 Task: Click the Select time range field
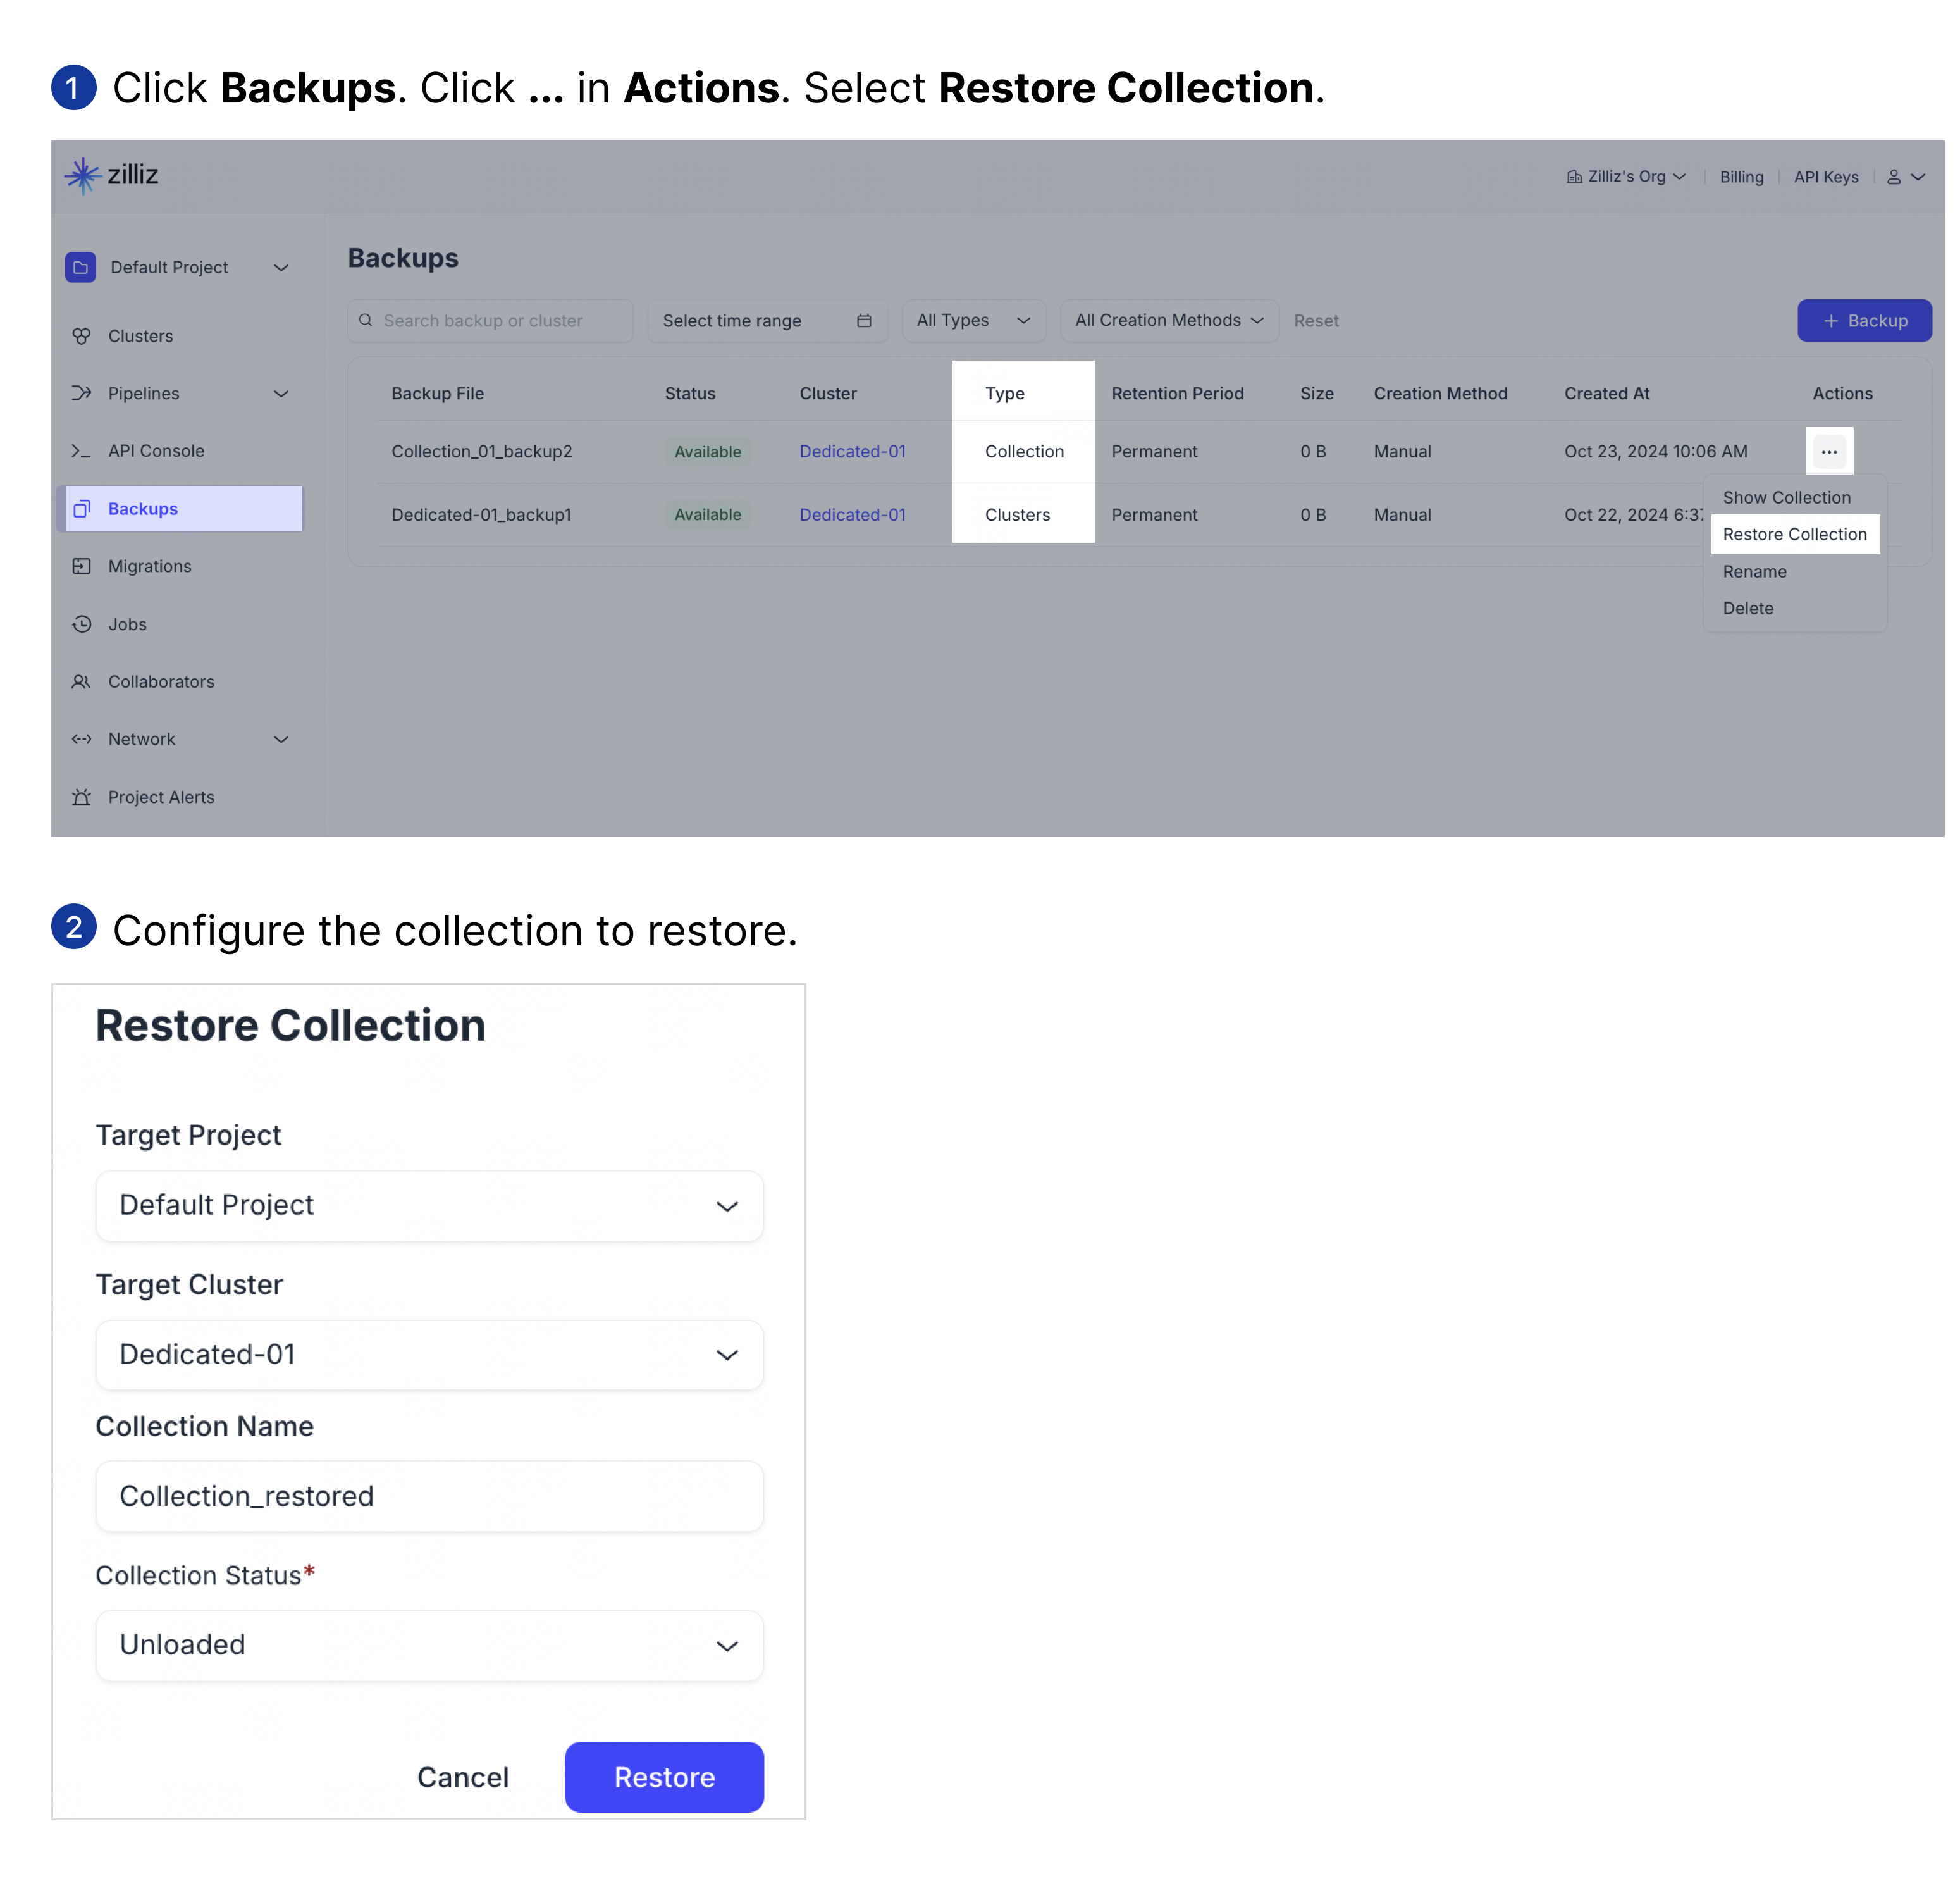coord(767,320)
